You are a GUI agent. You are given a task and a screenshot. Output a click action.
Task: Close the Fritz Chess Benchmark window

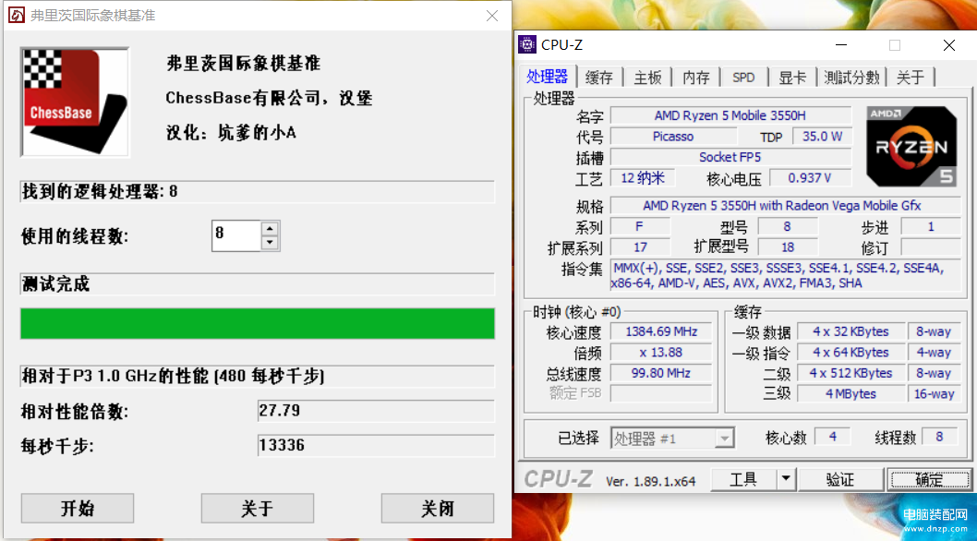[492, 16]
